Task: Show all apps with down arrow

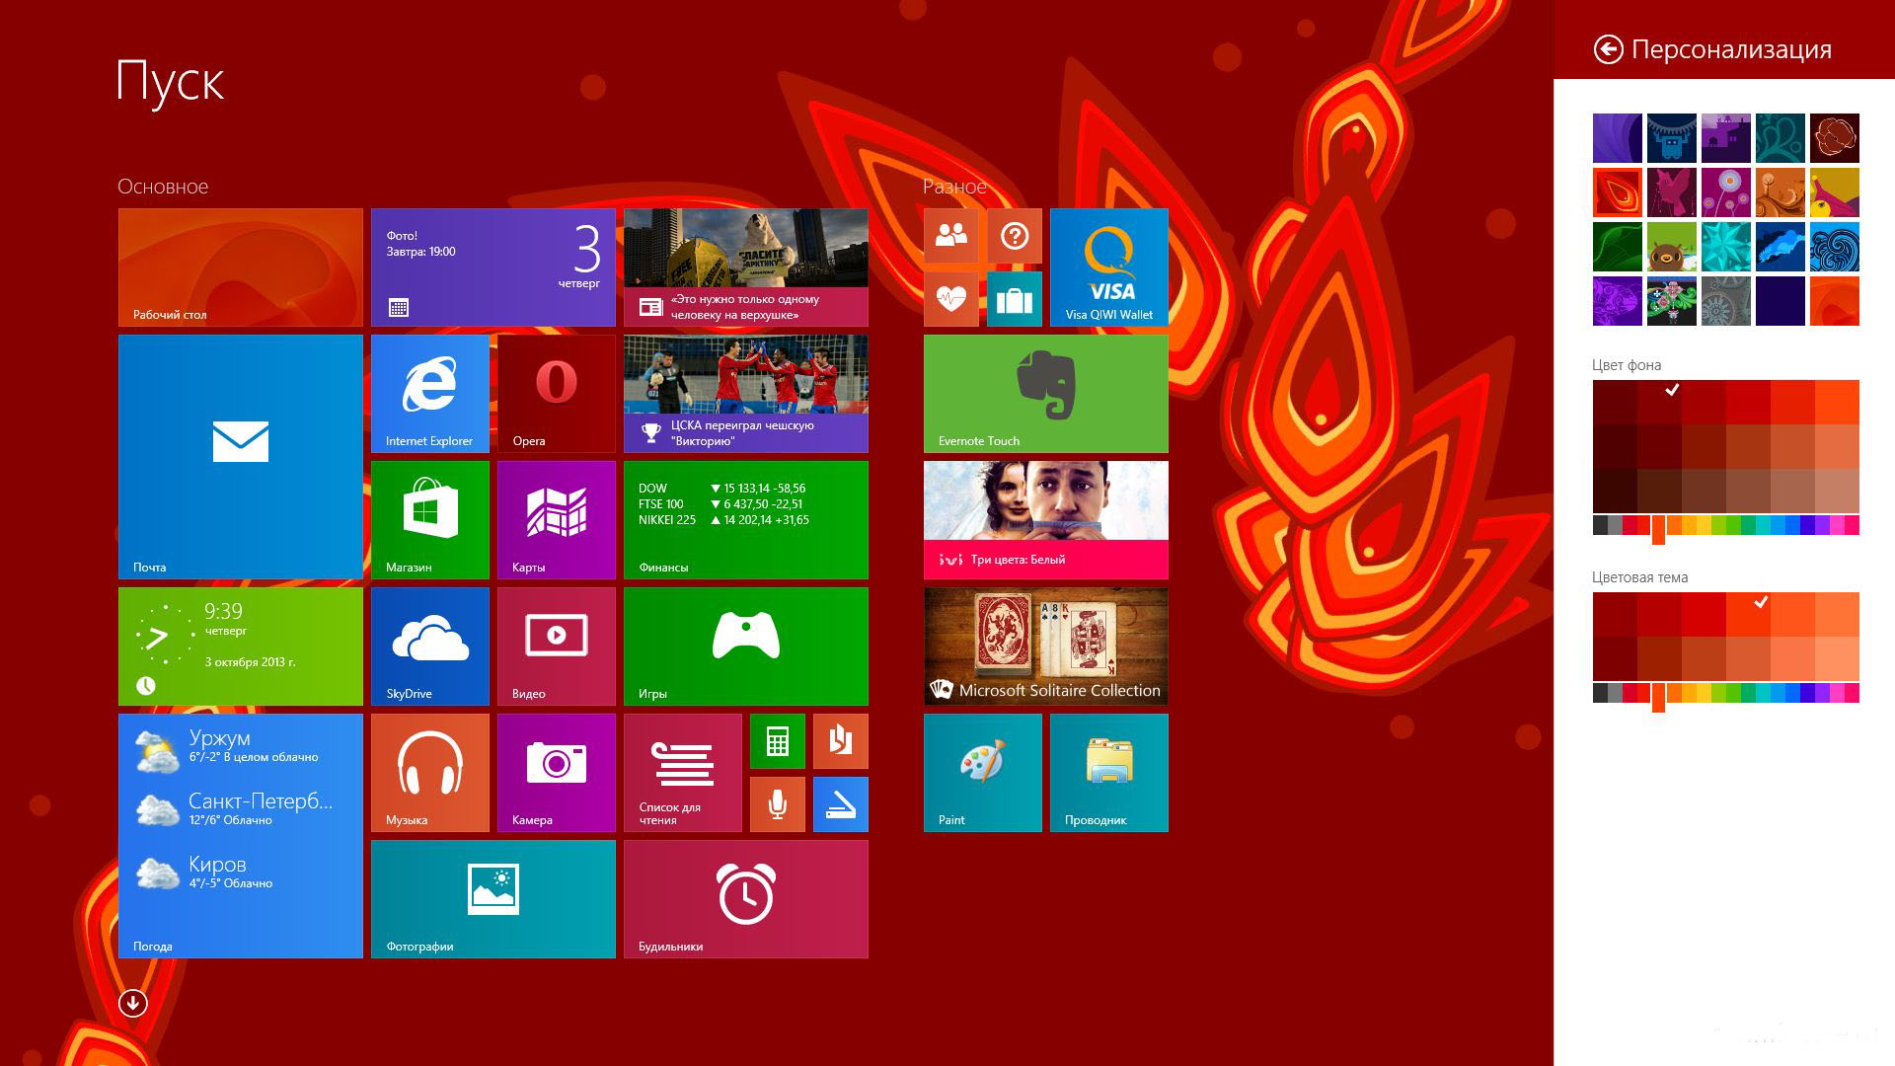Action: (x=132, y=1003)
